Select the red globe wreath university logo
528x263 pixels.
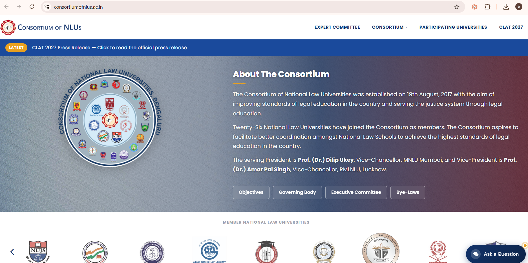coord(438,252)
